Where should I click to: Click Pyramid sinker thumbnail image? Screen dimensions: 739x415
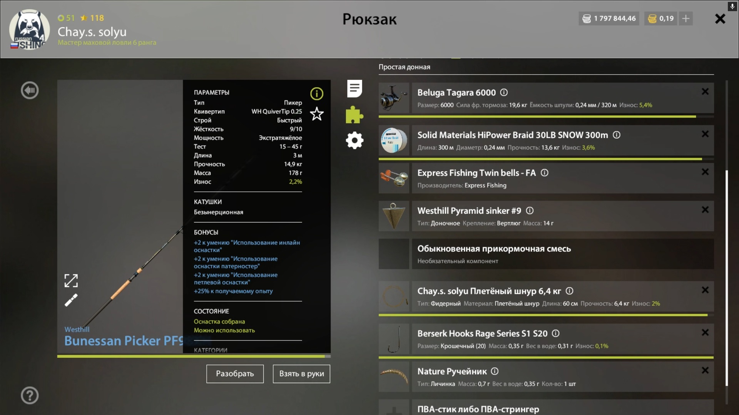(394, 216)
